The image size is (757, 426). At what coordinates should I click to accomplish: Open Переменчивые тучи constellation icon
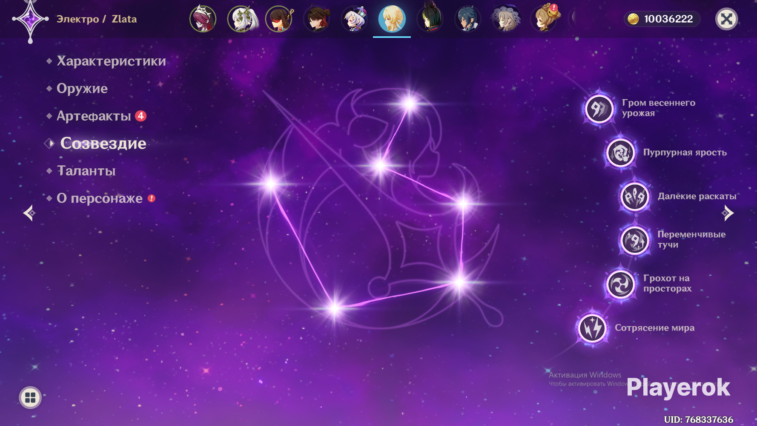pyautogui.click(x=635, y=240)
